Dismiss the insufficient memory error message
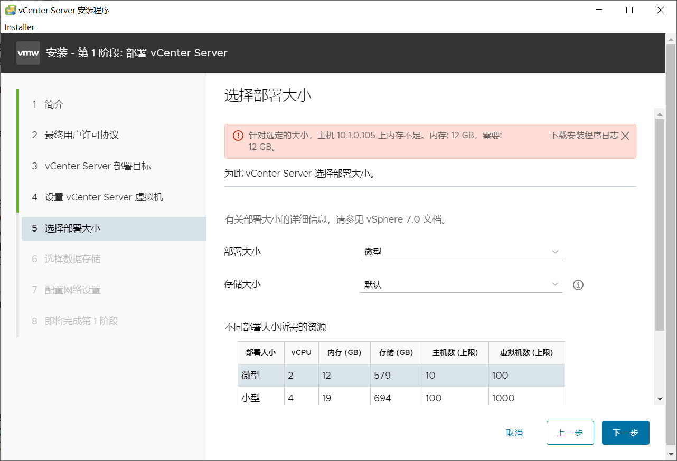 click(625, 135)
